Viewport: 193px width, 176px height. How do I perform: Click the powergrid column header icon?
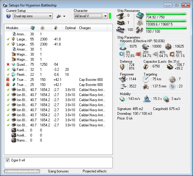click(42, 28)
